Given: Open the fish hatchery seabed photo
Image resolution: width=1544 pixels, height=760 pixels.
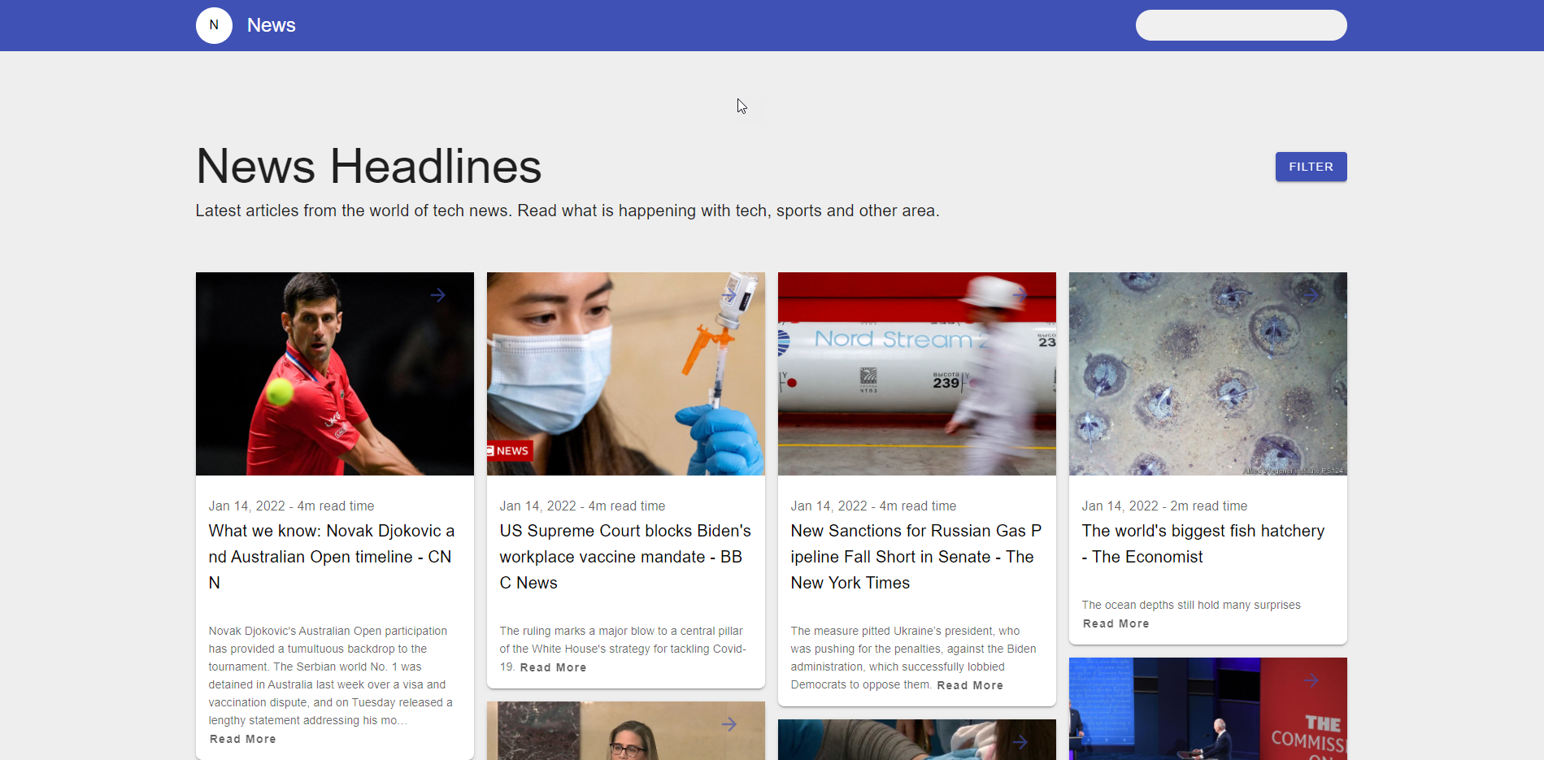Looking at the screenshot, I should click(x=1208, y=374).
